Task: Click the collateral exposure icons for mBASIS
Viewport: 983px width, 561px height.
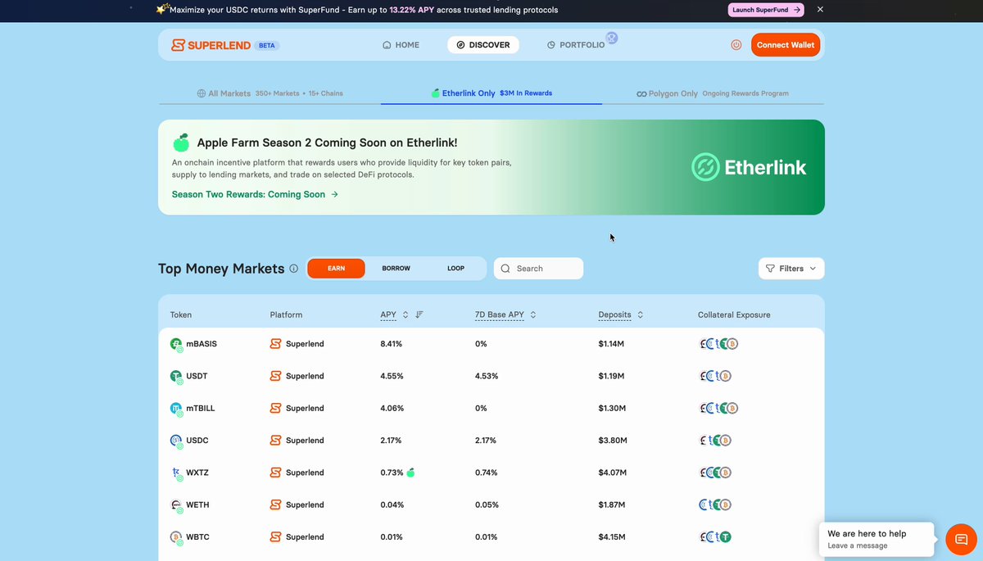Action: pos(718,344)
